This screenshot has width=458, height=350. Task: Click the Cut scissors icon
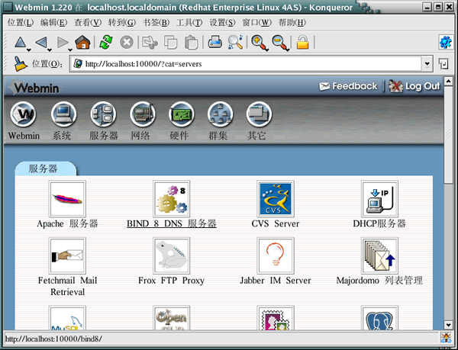[x=150, y=43]
